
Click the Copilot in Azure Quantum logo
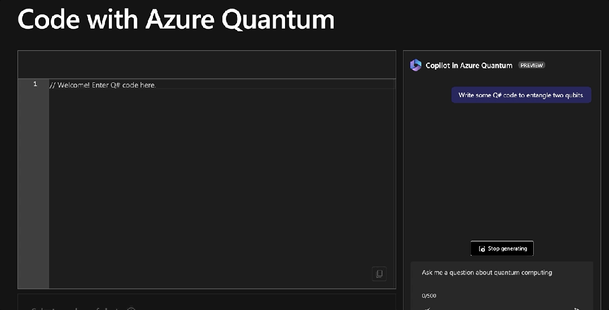(x=415, y=65)
